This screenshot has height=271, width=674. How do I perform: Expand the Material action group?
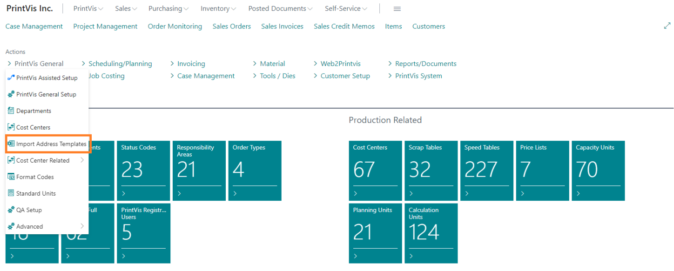pyautogui.click(x=269, y=64)
